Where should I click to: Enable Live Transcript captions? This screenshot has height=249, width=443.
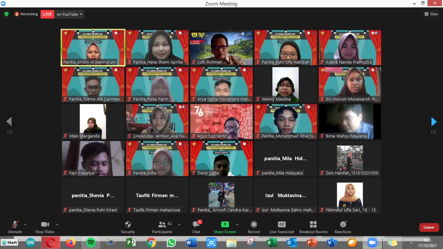point(282,227)
